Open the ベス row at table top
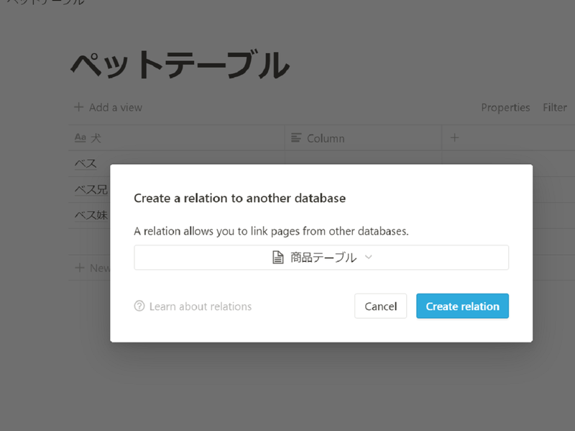This screenshot has width=575, height=431. click(x=86, y=163)
